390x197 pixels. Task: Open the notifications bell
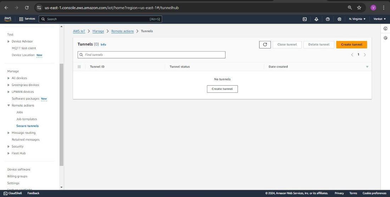(316, 19)
